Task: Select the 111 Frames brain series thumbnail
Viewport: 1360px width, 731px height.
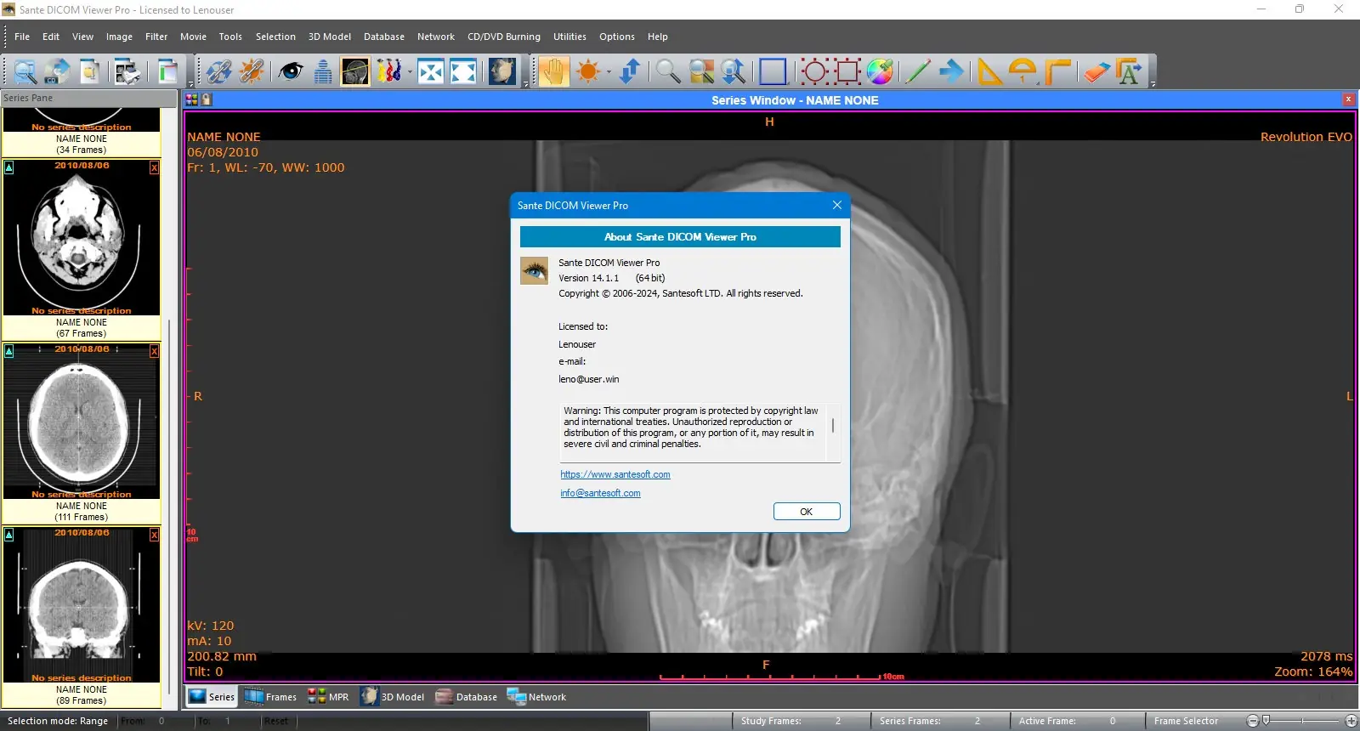Action: click(82, 433)
